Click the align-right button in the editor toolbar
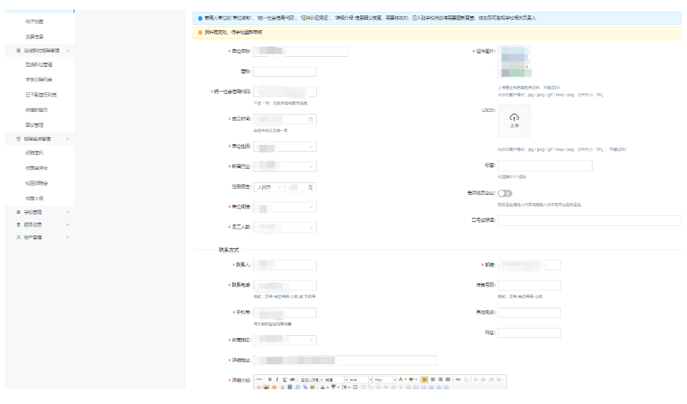The width and height of the screenshot is (687, 404). pos(440,380)
